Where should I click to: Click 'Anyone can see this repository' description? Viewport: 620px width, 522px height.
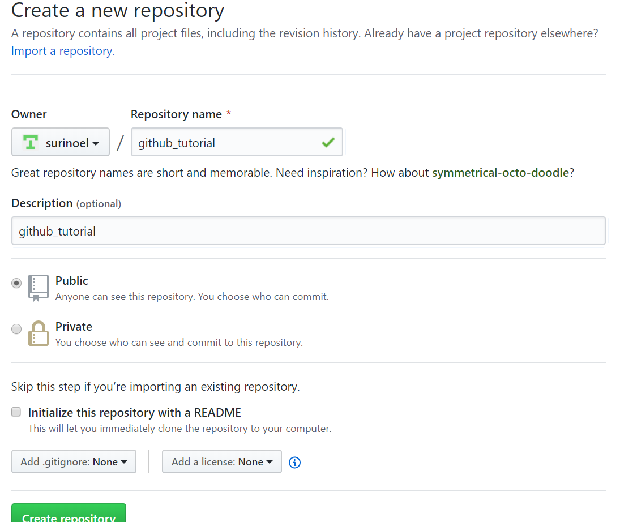click(192, 297)
